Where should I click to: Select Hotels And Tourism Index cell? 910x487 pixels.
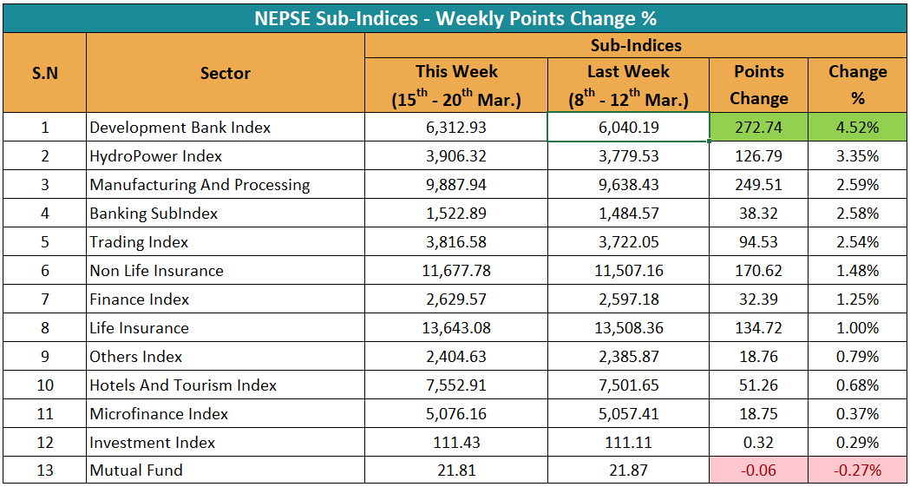pos(183,385)
